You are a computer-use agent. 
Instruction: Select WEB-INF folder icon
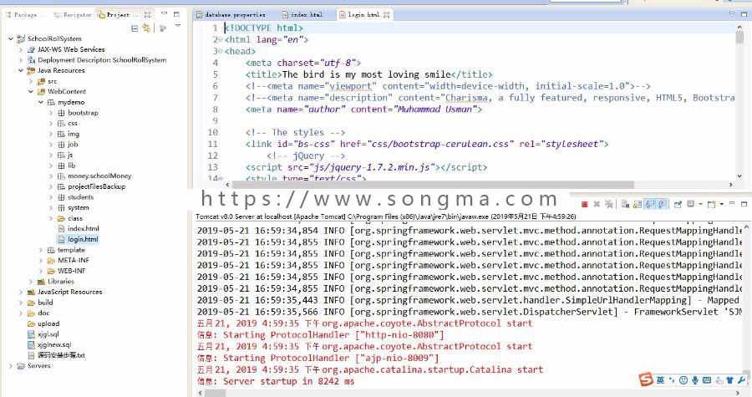[x=51, y=271]
